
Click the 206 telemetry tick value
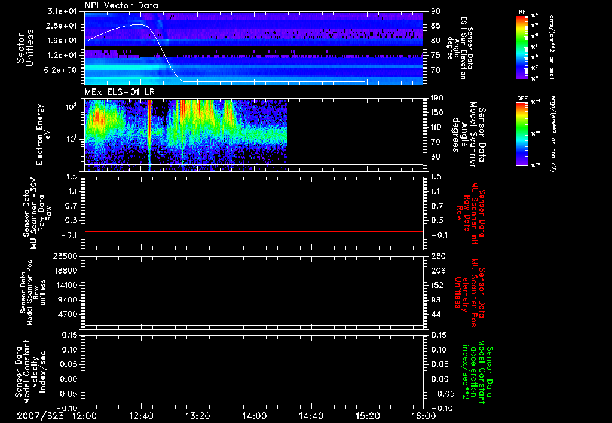coord(437,271)
